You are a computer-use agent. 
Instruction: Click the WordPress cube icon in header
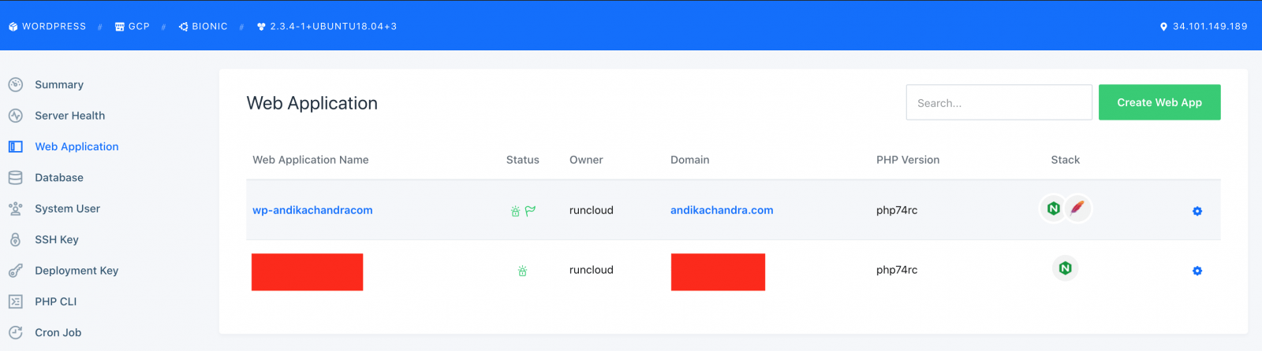13,27
